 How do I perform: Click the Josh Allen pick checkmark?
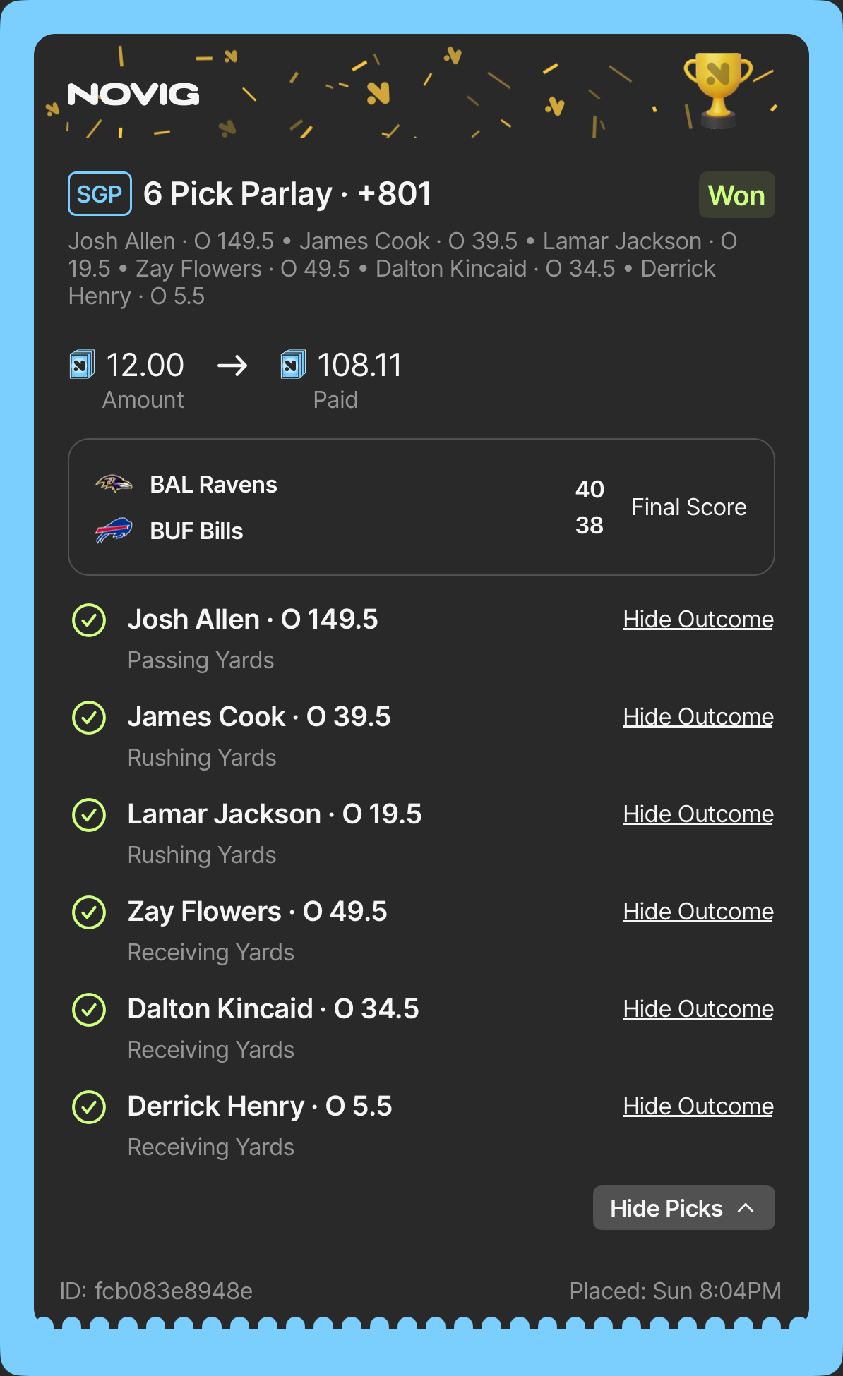tap(89, 620)
